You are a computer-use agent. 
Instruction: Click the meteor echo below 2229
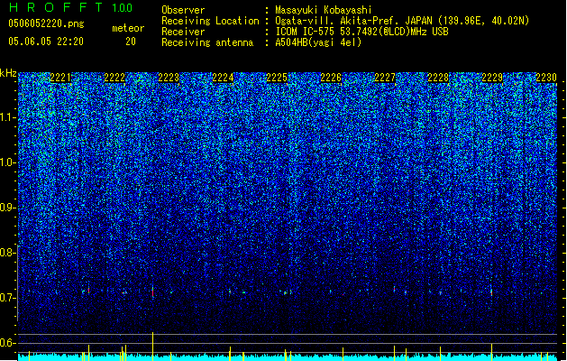coord(491,292)
